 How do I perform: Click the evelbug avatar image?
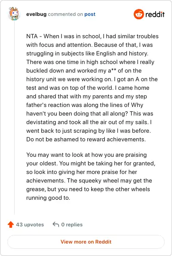(x=14, y=14)
